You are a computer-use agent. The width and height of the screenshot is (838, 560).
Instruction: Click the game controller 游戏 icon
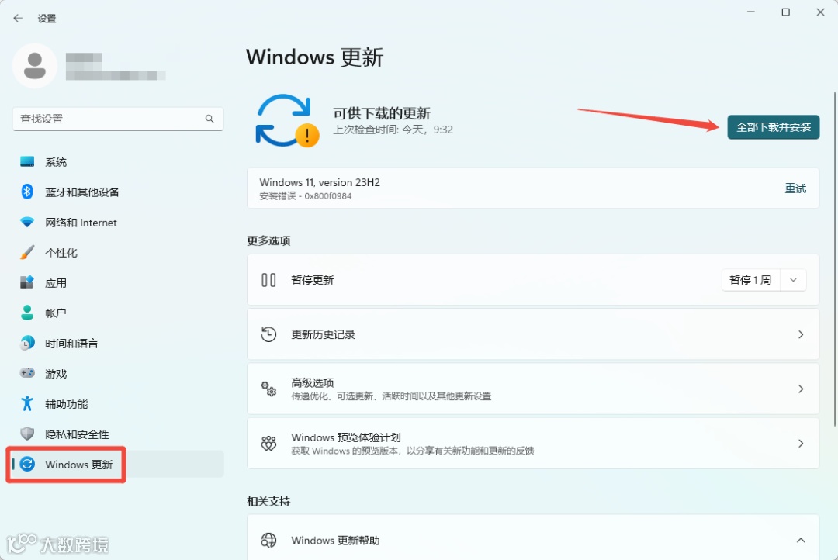click(x=27, y=373)
